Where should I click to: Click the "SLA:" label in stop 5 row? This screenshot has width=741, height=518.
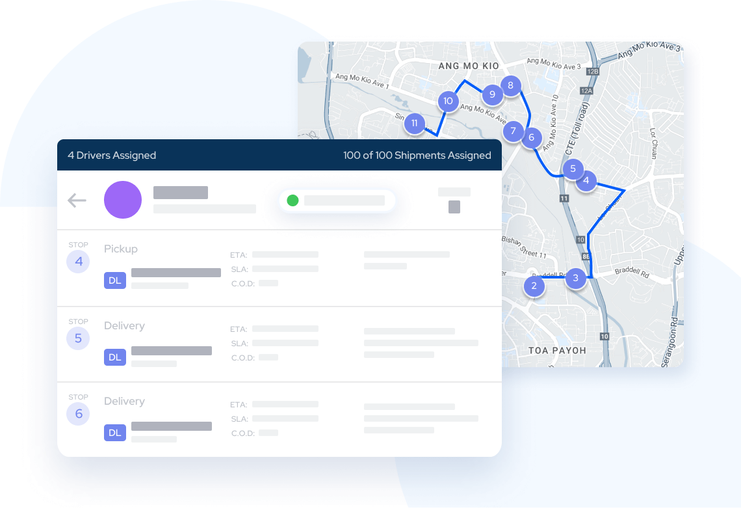point(240,344)
